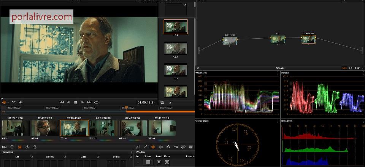Click the 02:45:45:00 clip timecode label

(x=74, y=118)
